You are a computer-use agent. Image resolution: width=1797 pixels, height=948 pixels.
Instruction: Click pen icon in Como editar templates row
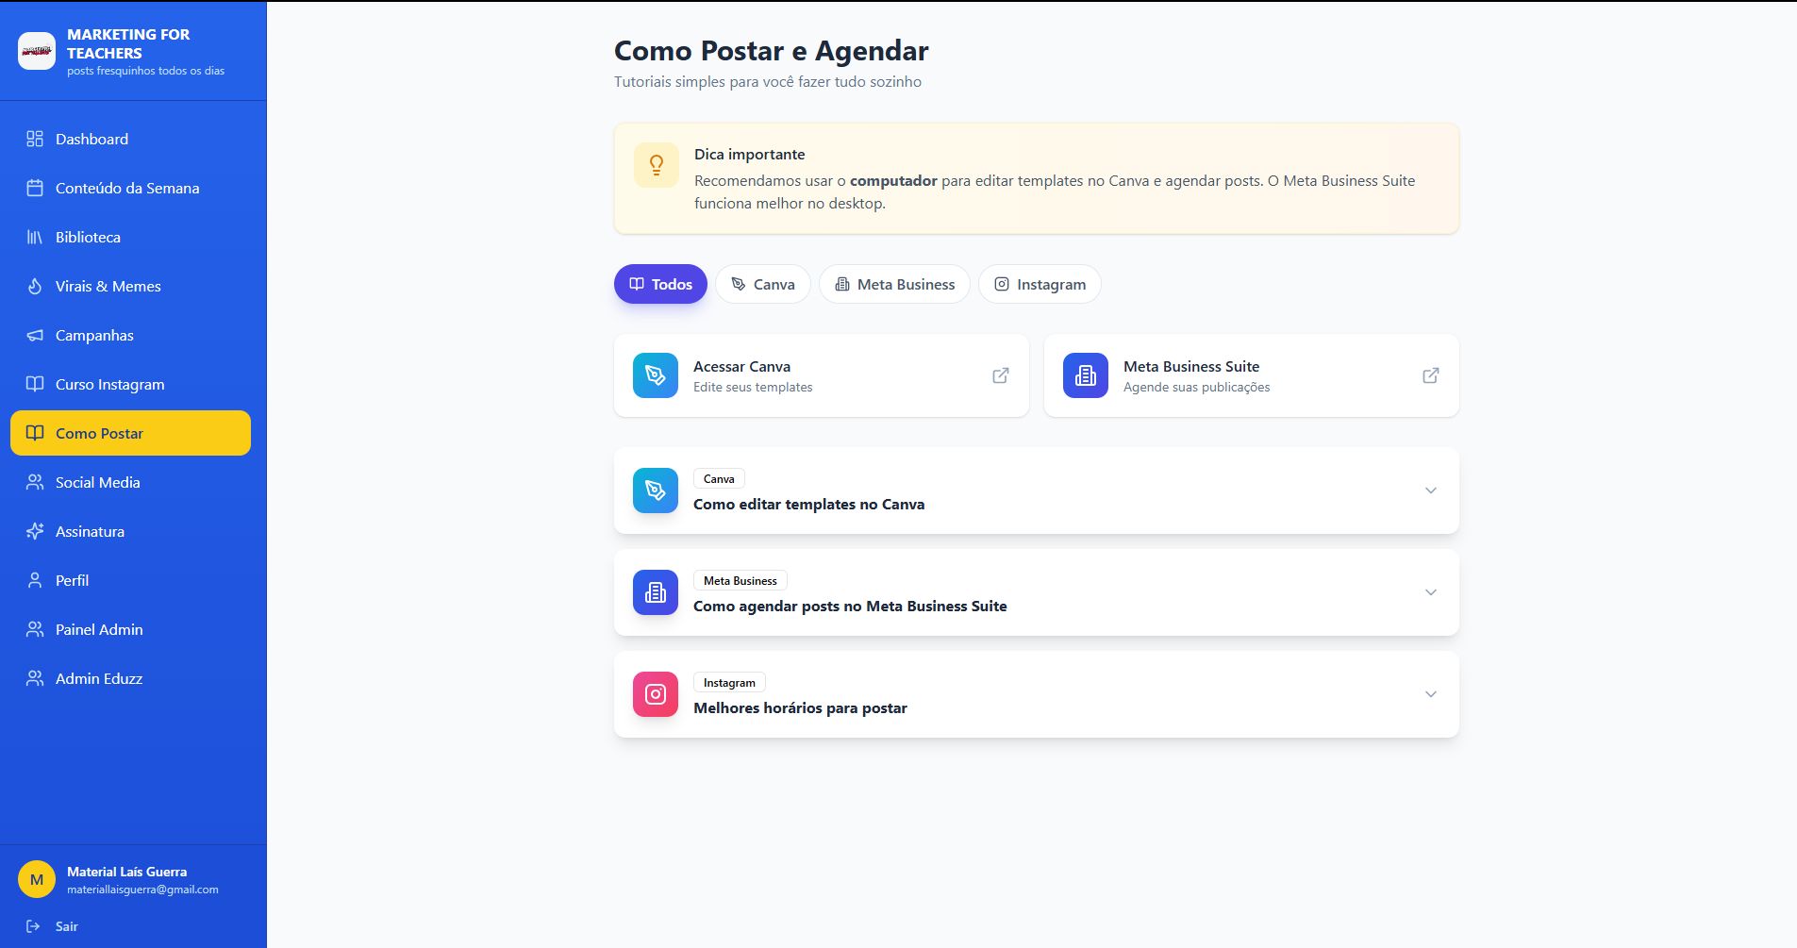pyautogui.click(x=656, y=491)
